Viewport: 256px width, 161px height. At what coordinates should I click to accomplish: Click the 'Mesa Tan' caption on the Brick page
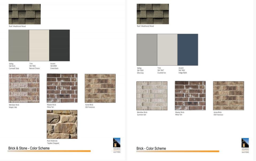[x=179, y=115]
